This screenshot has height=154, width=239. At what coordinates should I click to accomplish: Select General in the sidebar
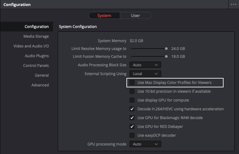pyautogui.click(x=42, y=75)
